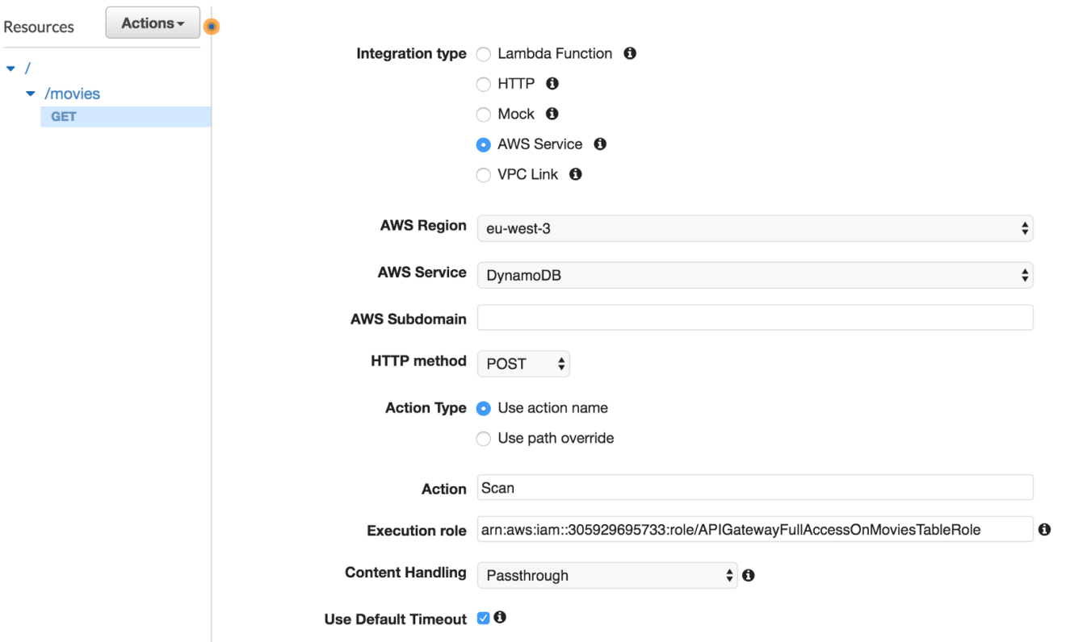1066x642 pixels.
Task: Open the Actions dropdown button
Action: (153, 24)
